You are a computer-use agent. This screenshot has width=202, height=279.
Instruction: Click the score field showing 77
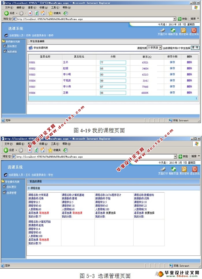point(113,63)
